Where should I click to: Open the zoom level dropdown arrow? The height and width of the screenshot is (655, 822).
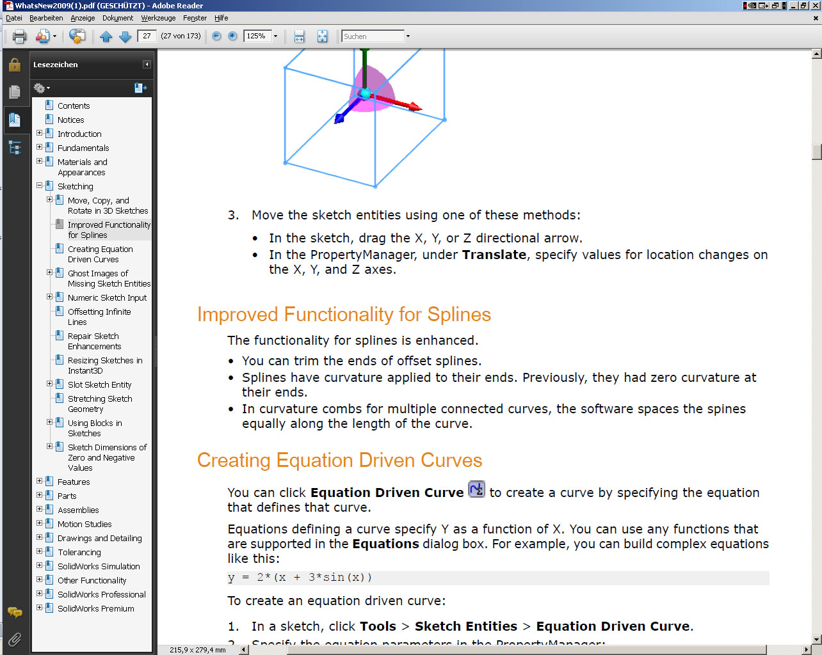pyautogui.click(x=276, y=36)
